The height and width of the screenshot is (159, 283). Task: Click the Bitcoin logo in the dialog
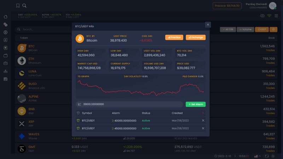point(80,39)
